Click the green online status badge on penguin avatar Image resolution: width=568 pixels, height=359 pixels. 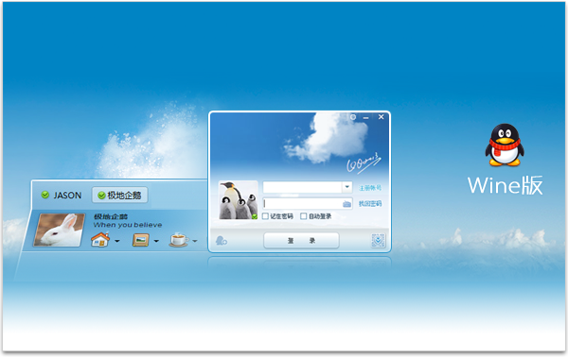[255, 216]
